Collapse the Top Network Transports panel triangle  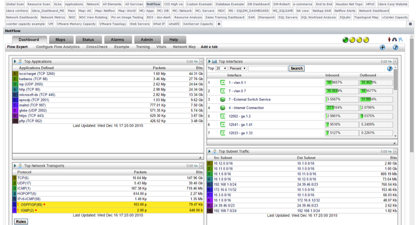click(x=15, y=166)
